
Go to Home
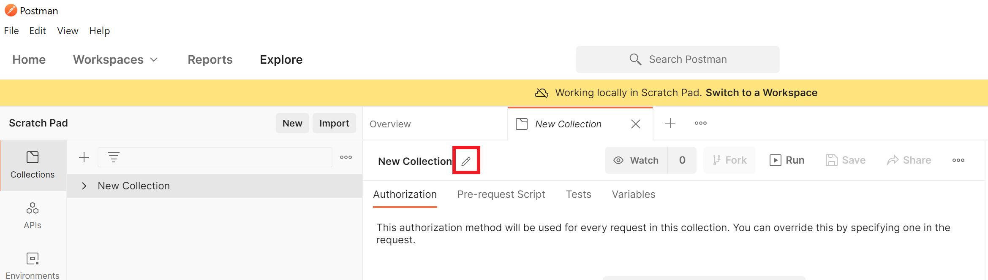tap(29, 59)
